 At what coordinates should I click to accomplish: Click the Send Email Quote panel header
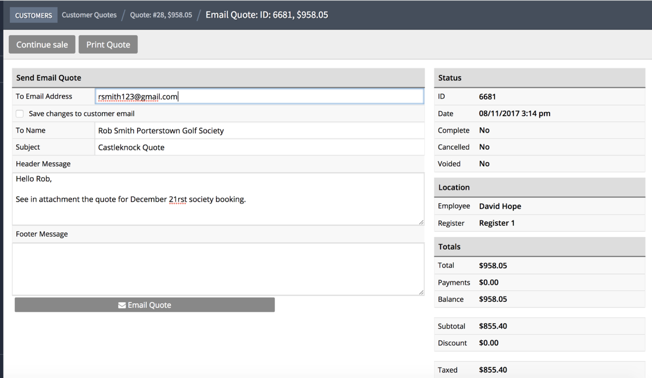pyautogui.click(x=49, y=78)
